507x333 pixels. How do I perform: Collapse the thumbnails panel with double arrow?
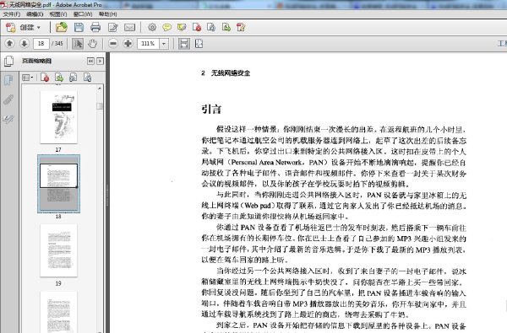(90, 61)
